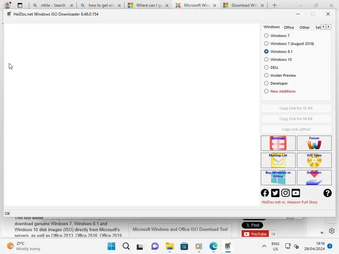Viewport: 339px width, 254px height.
Task: Switch to the Settings tab
Action: pos(318,27)
